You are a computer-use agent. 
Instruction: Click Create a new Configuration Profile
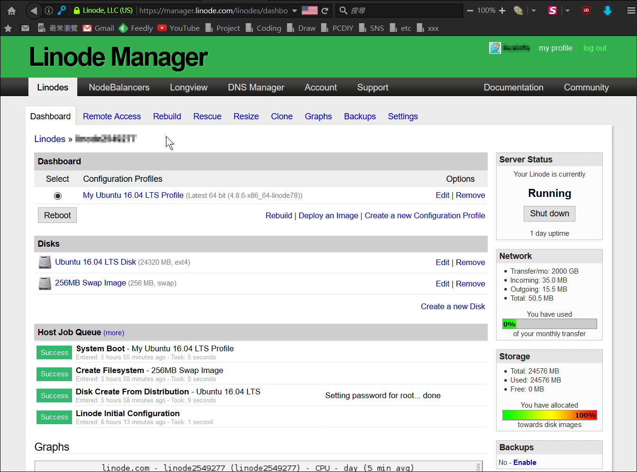click(425, 215)
